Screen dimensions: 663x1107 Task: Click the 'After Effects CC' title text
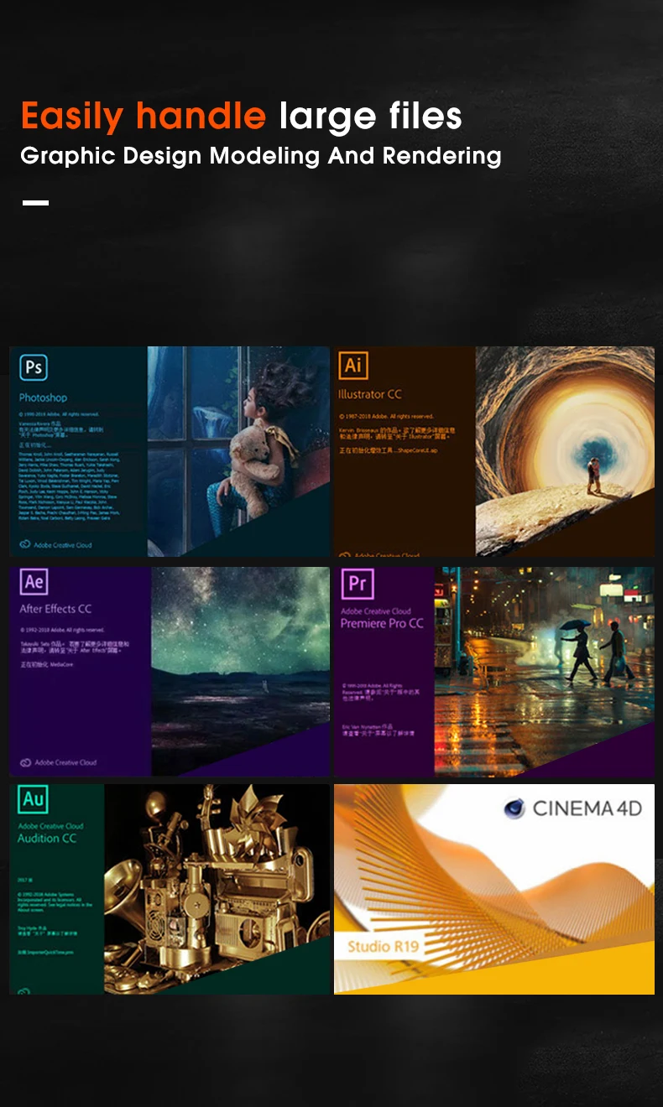[x=55, y=609]
